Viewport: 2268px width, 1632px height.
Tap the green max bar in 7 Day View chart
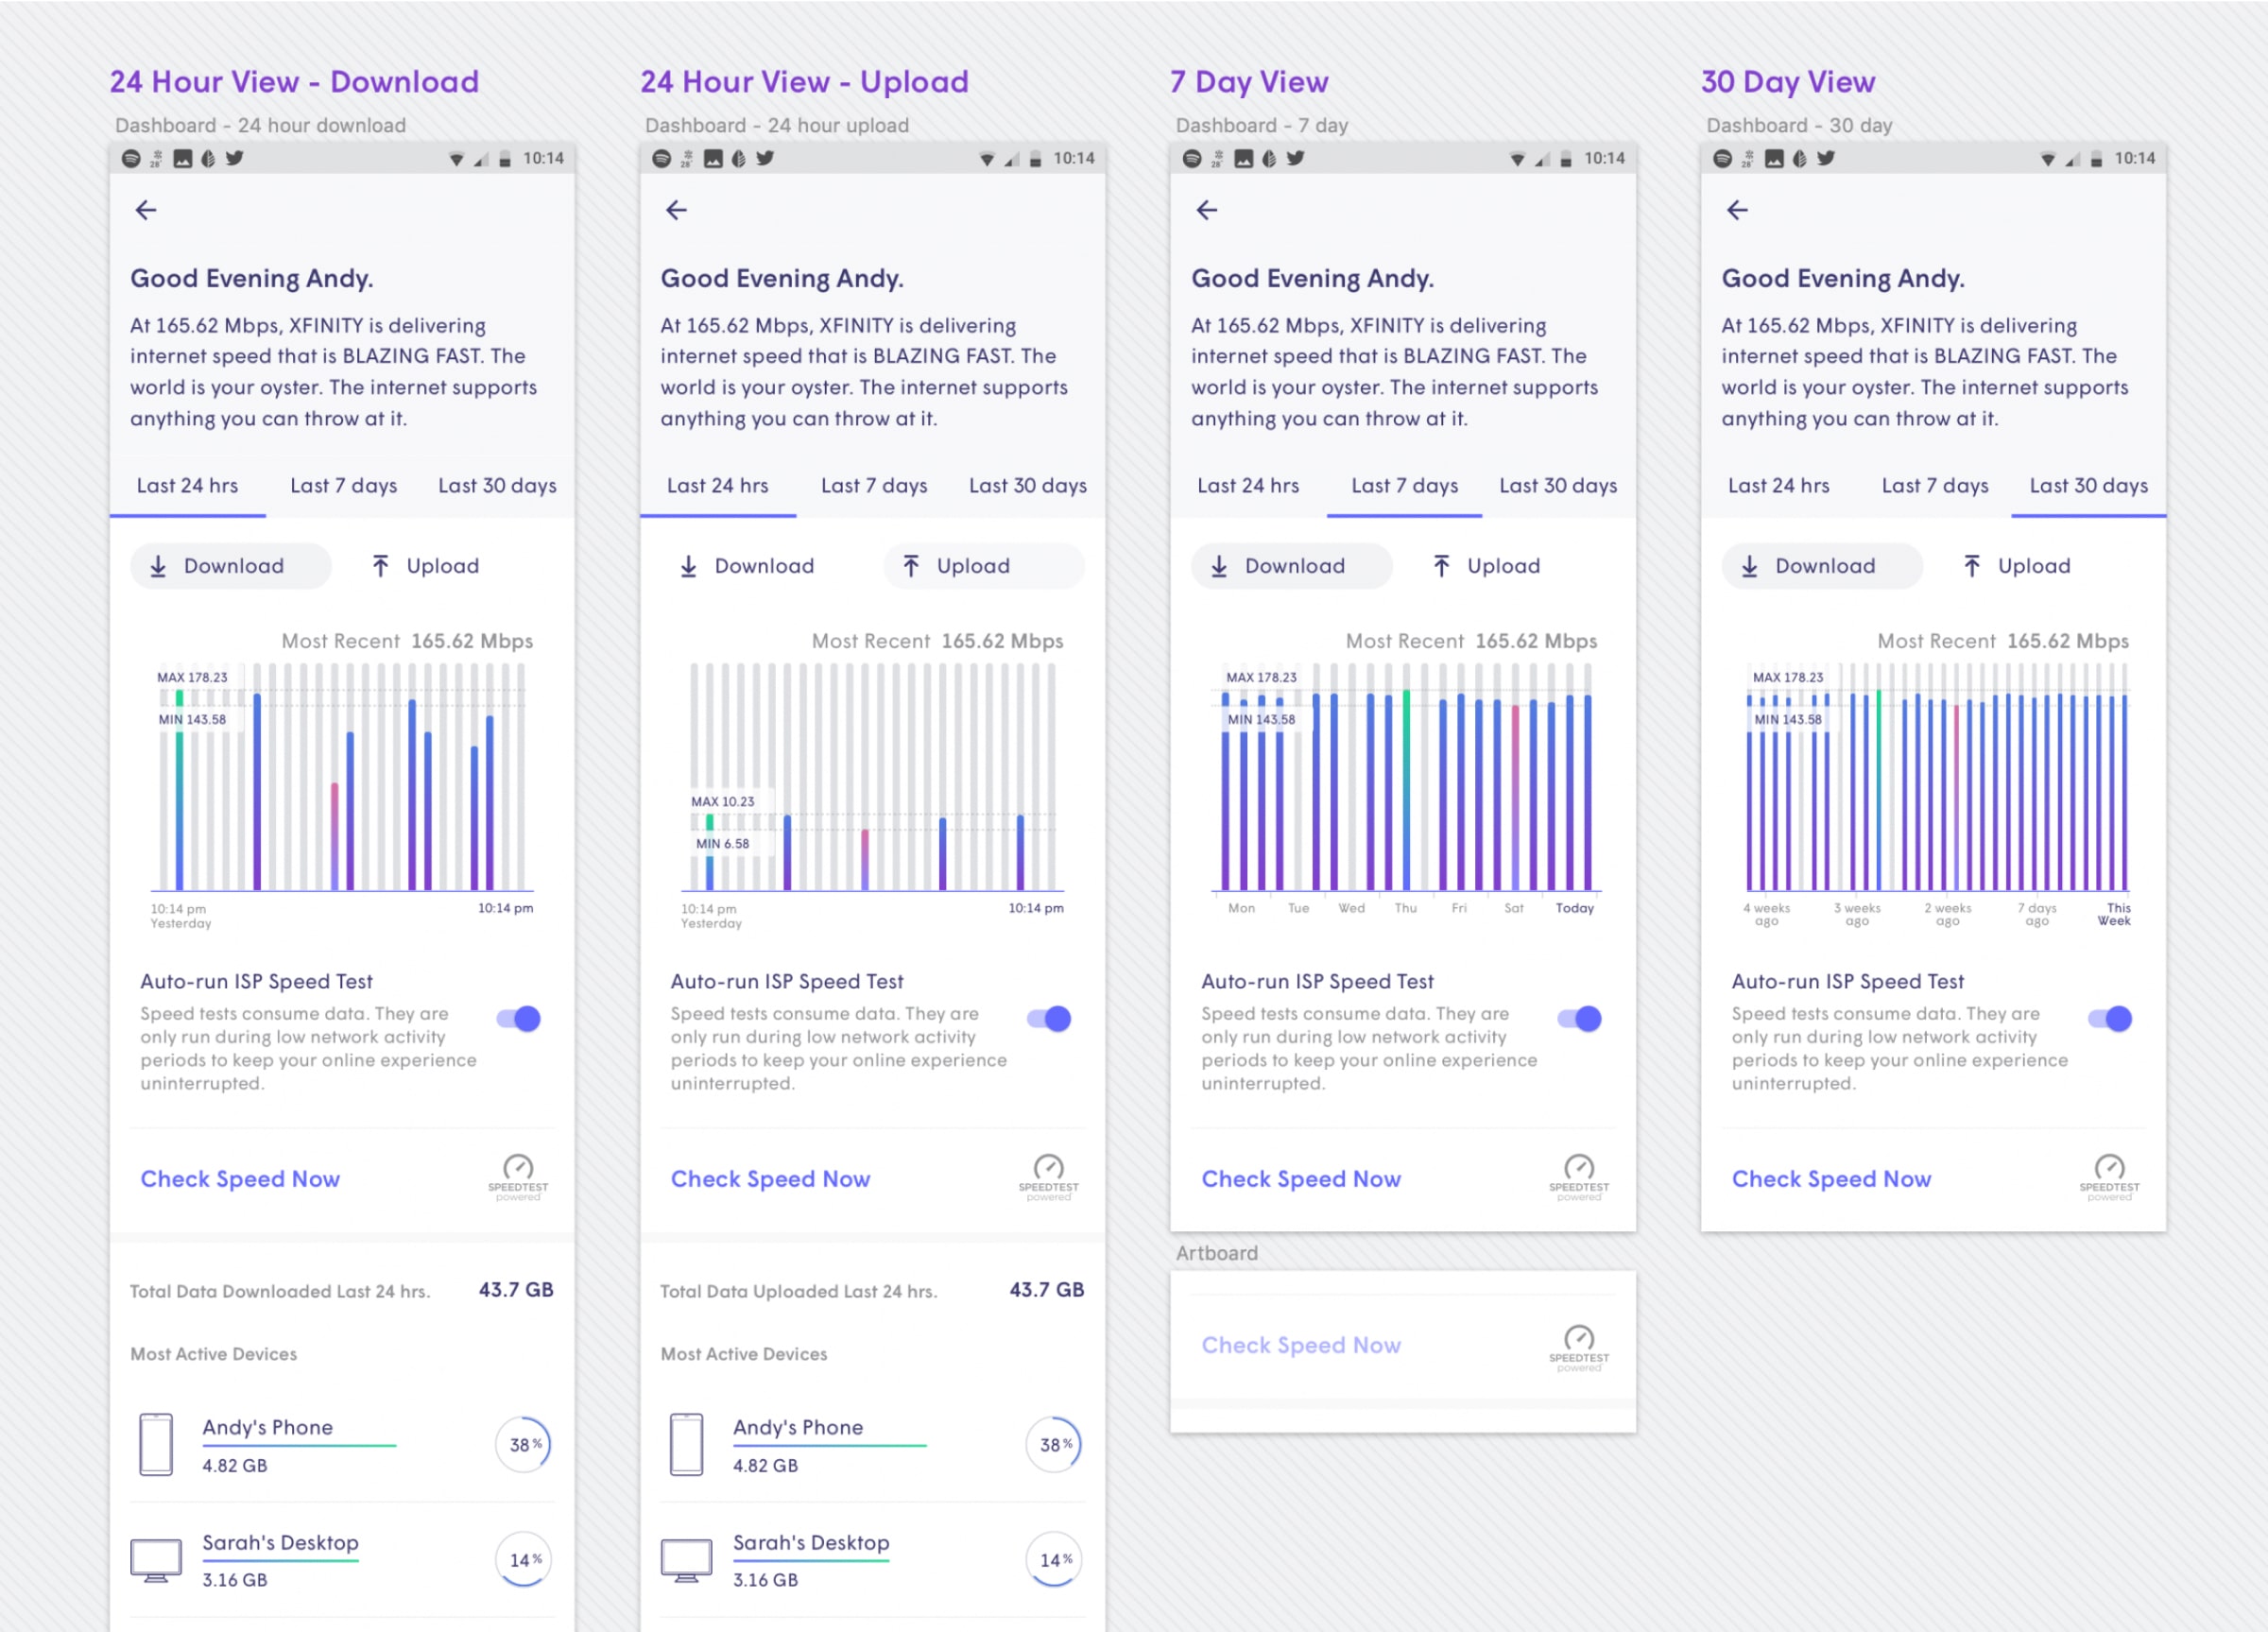pos(1406,790)
